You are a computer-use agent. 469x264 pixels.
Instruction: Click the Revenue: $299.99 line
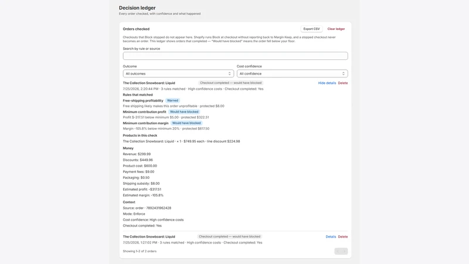pyautogui.click(x=137, y=154)
